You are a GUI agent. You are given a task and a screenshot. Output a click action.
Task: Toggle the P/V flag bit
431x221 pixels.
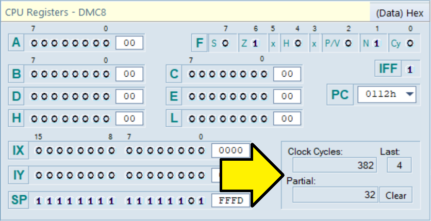pos(349,43)
